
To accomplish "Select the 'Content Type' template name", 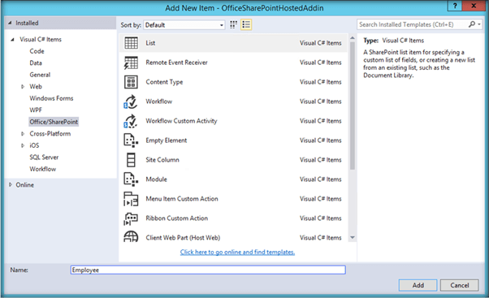I will (164, 82).
